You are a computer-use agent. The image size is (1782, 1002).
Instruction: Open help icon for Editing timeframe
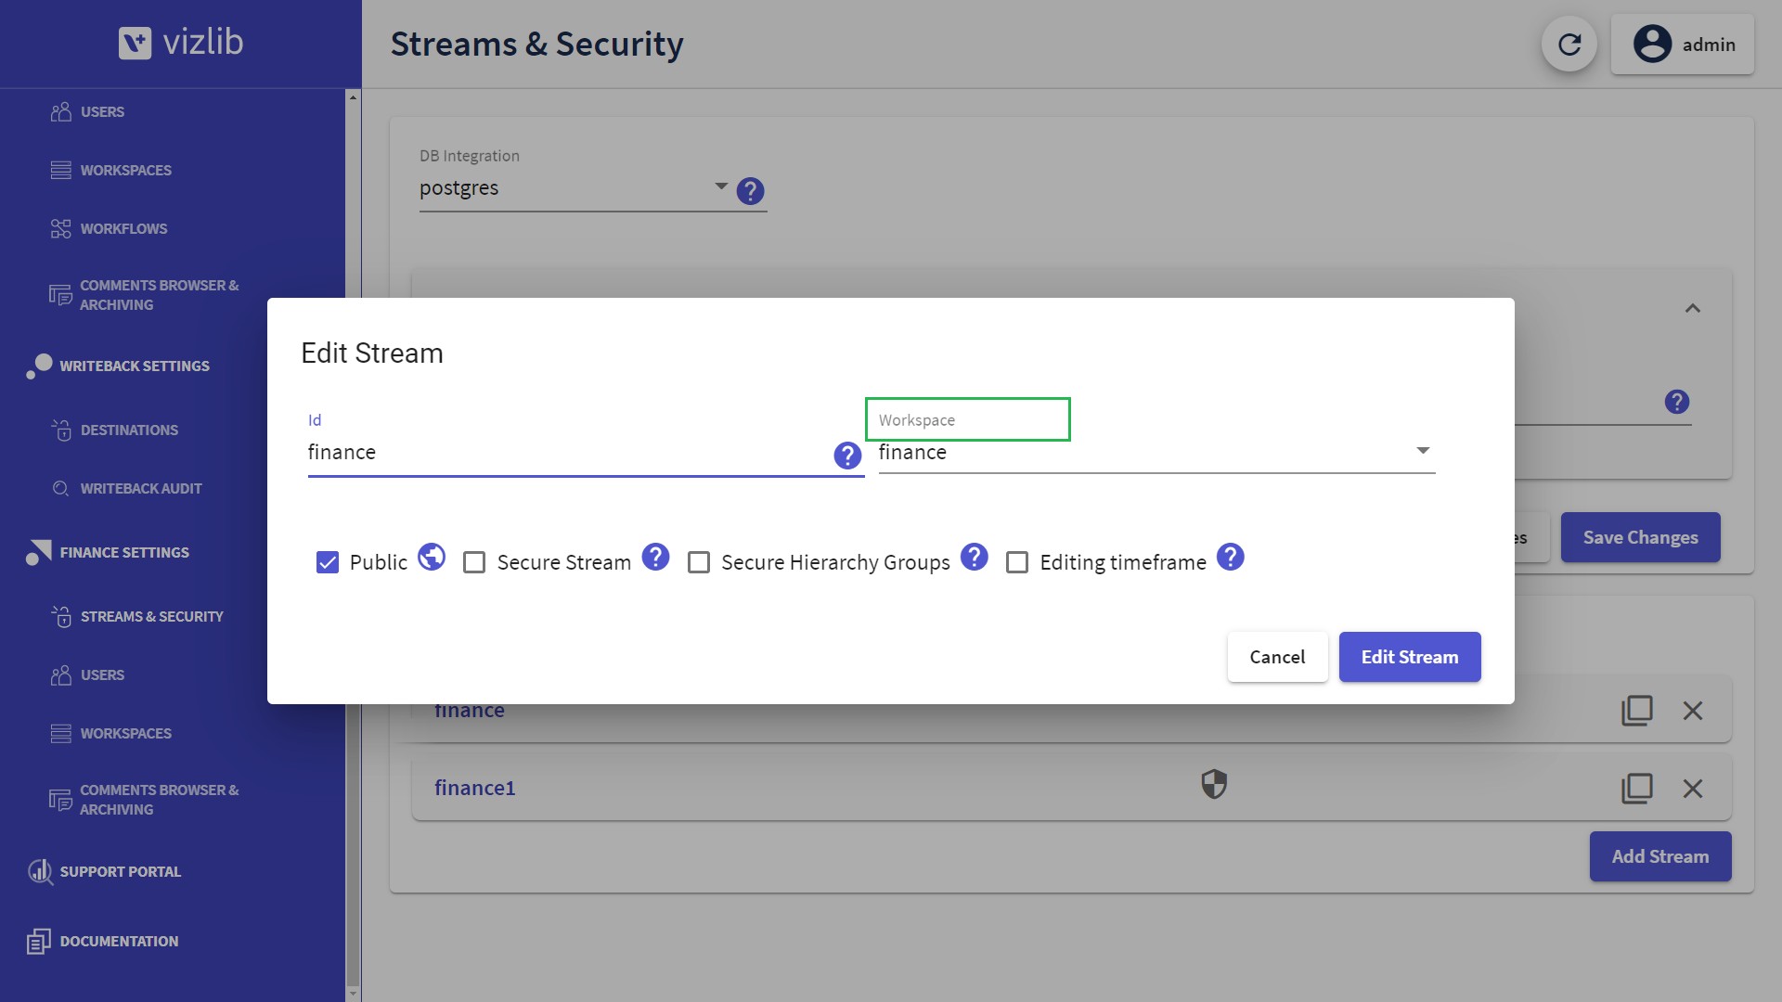tap(1230, 557)
